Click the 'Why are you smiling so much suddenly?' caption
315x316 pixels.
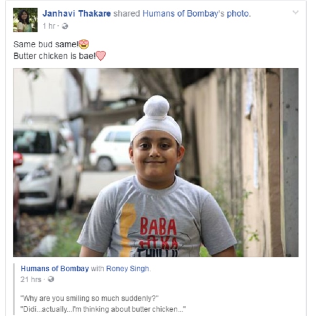click(90, 298)
